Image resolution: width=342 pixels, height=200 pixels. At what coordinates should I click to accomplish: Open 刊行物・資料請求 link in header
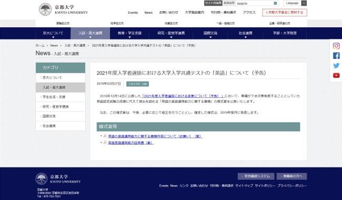[x=223, y=13]
